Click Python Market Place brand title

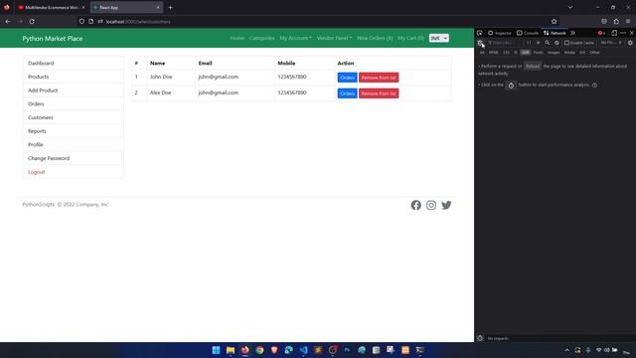(x=53, y=39)
